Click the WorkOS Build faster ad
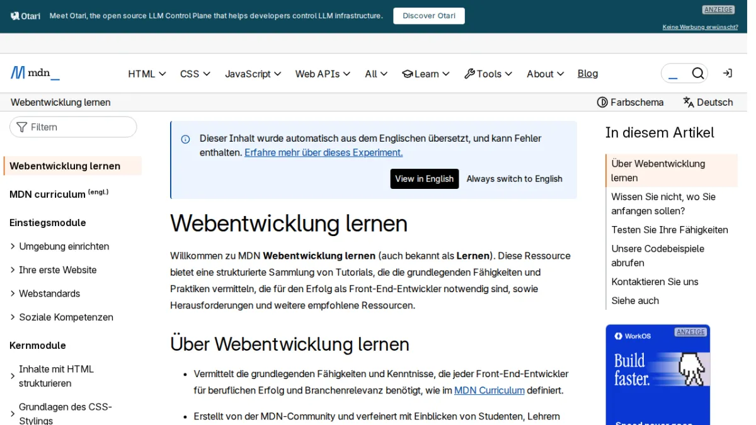This screenshot has height=425, width=756. (x=658, y=375)
